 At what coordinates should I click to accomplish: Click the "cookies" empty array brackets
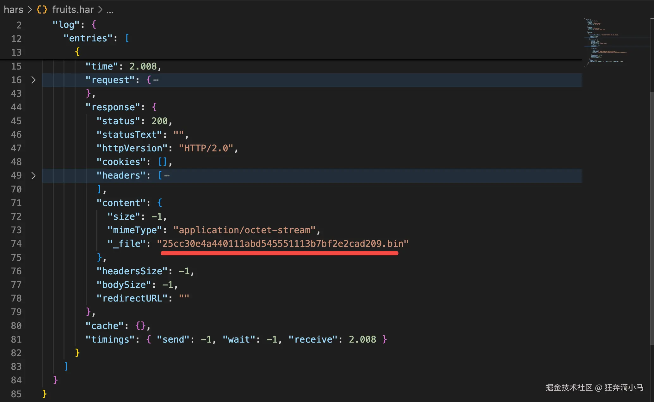[x=162, y=162]
